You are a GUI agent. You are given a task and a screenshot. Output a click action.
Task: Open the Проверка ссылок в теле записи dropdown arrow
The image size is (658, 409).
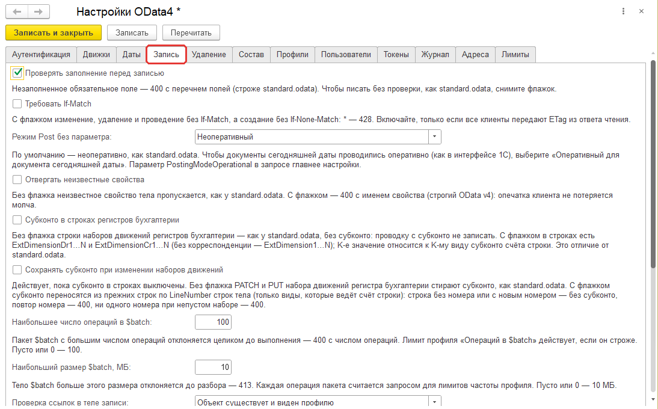pyautogui.click(x=435, y=402)
